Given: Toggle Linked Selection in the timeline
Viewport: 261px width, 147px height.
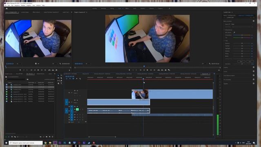Looking at the screenshot, I should [x=73, y=79].
